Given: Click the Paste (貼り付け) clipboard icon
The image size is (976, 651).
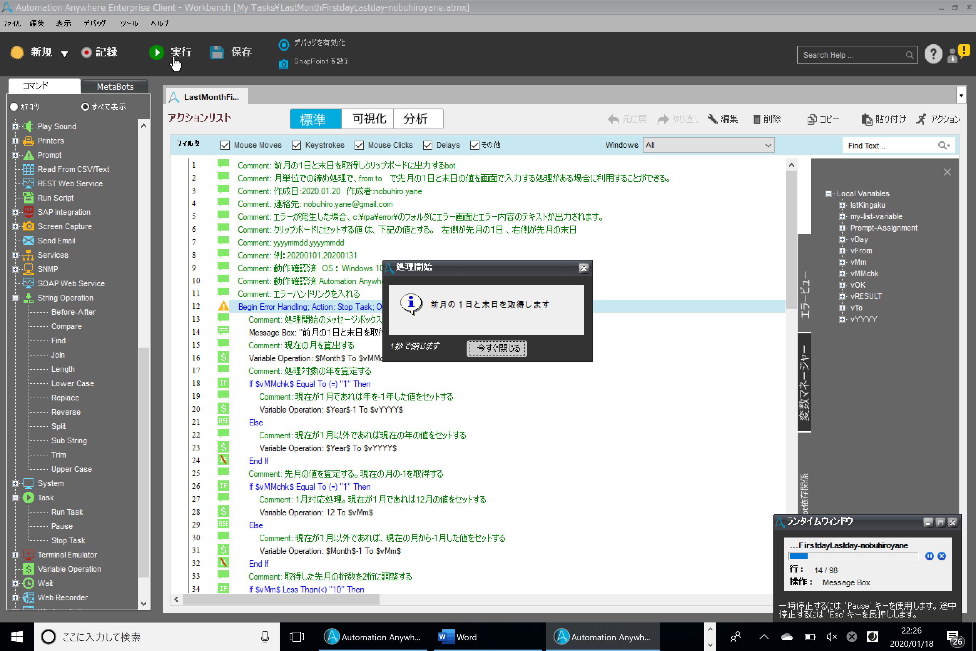Looking at the screenshot, I should [x=866, y=120].
